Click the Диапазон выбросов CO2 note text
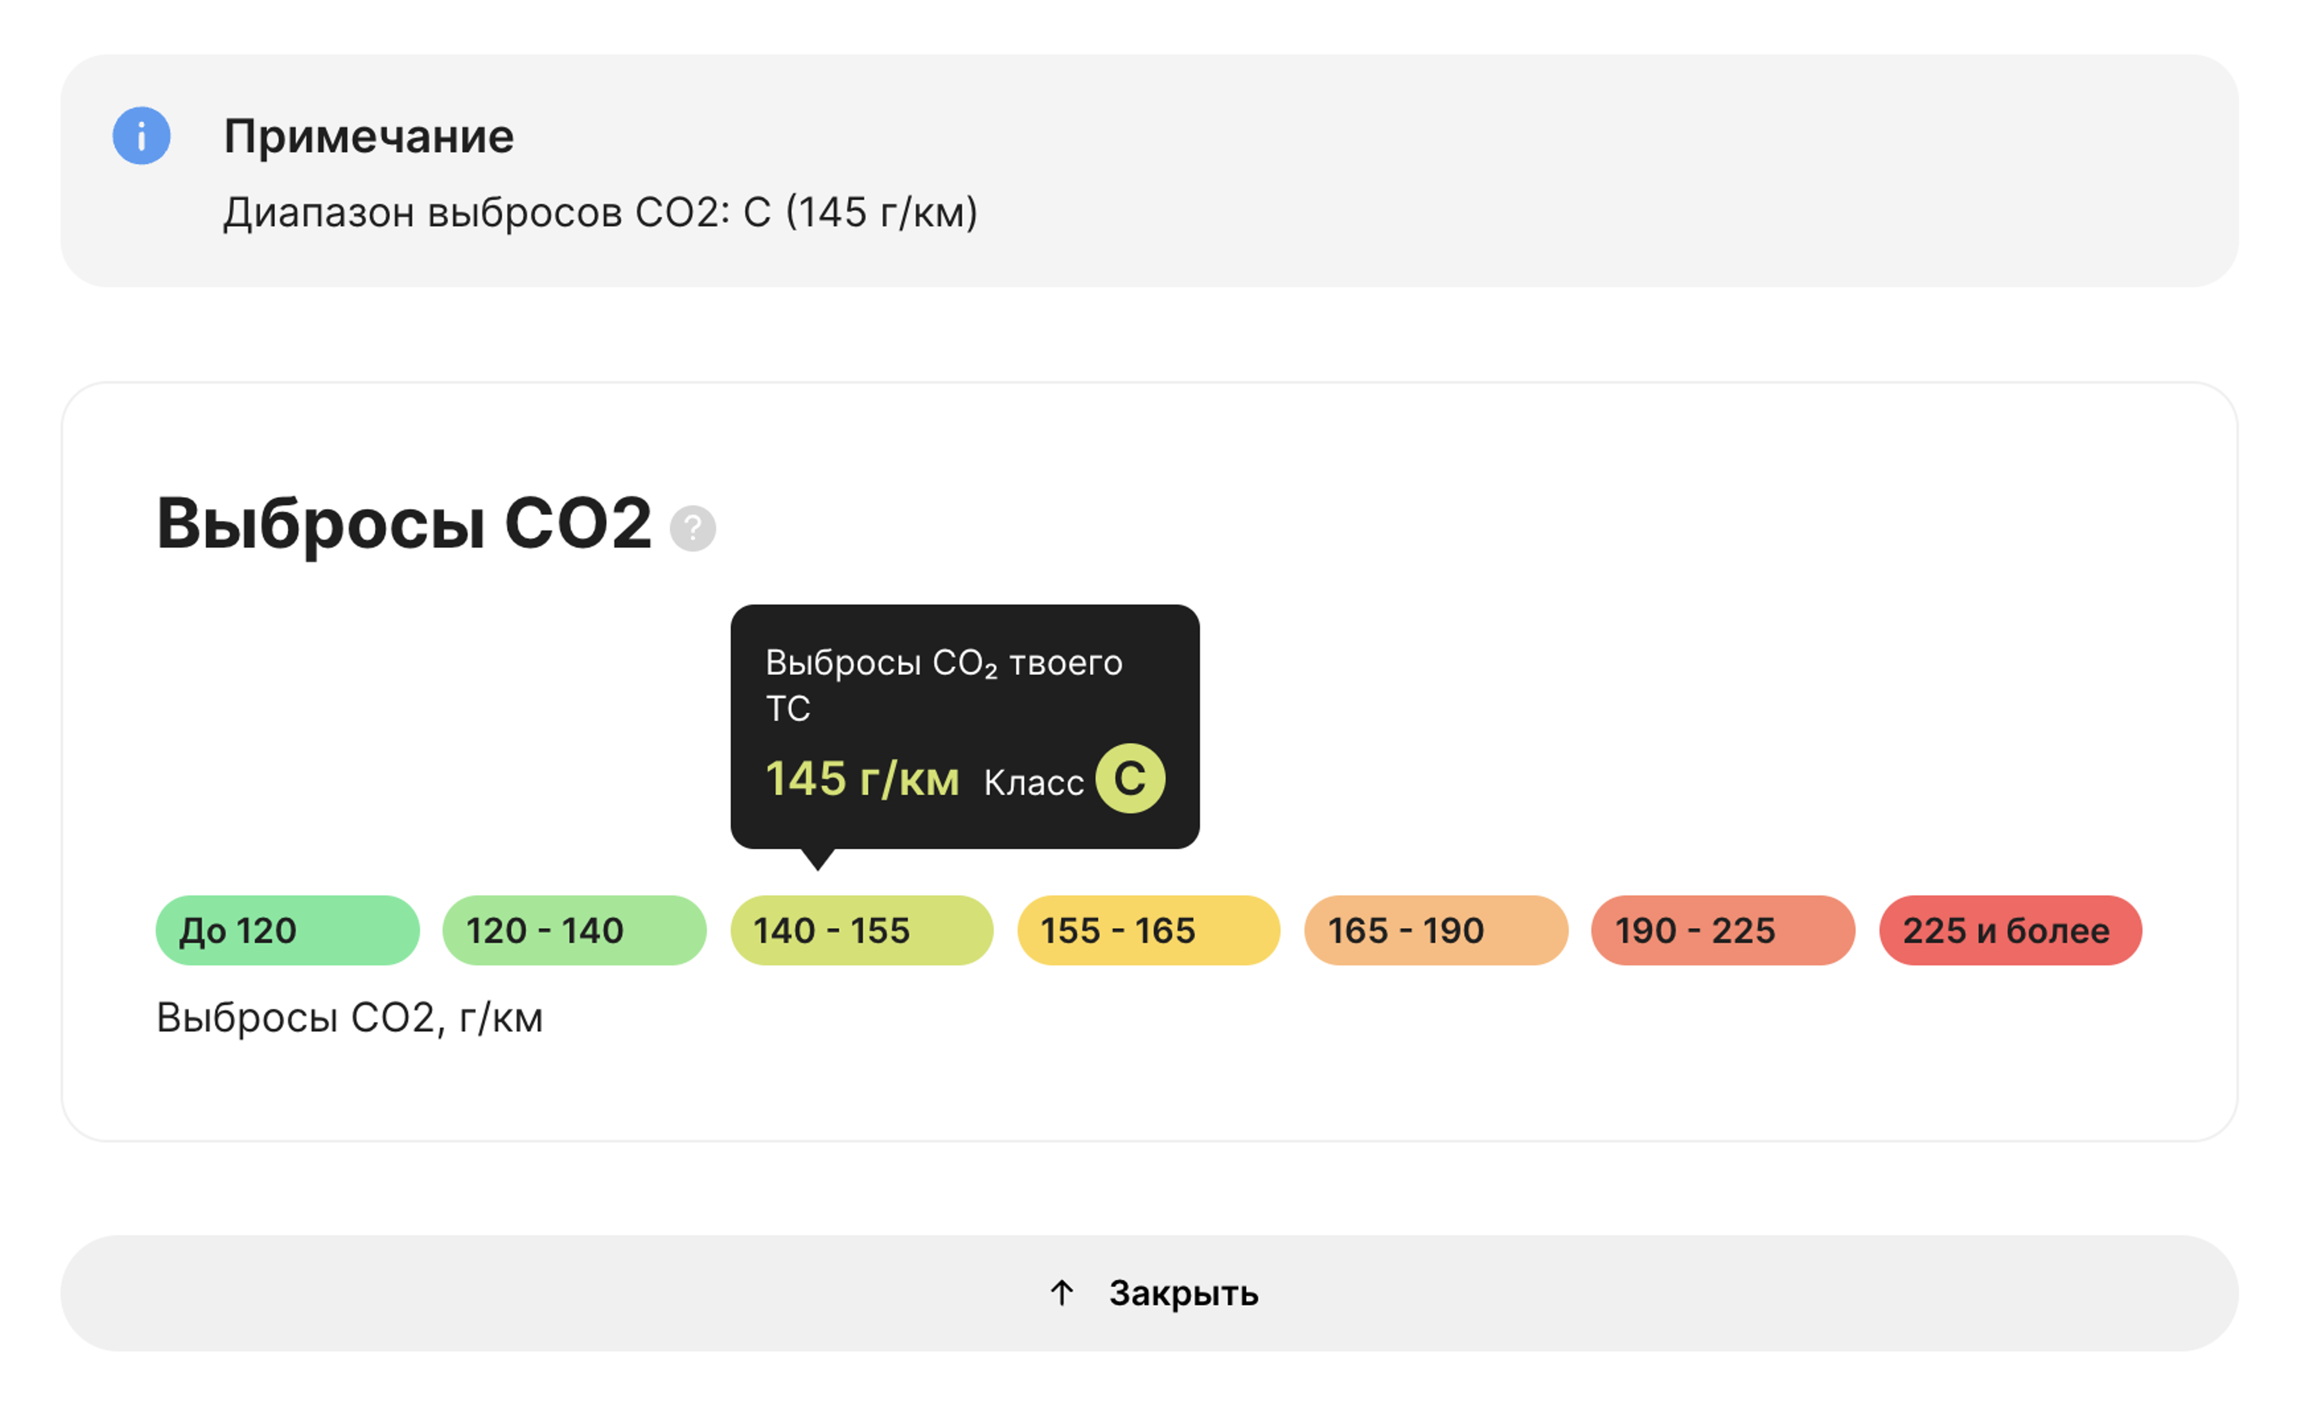 (600, 213)
